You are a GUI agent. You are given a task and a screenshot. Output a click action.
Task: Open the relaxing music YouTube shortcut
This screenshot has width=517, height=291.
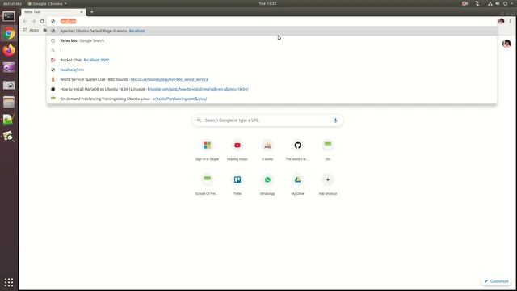pyautogui.click(x=237, y=150)
